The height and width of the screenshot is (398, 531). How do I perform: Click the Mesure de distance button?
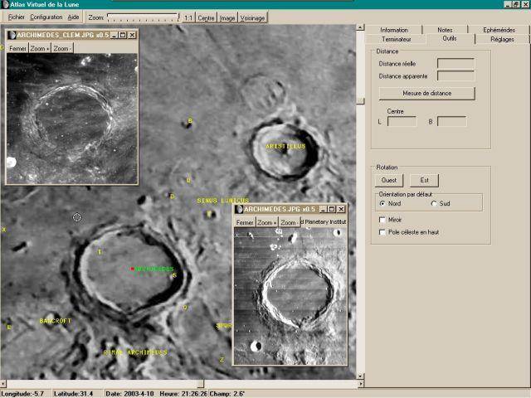426,93
